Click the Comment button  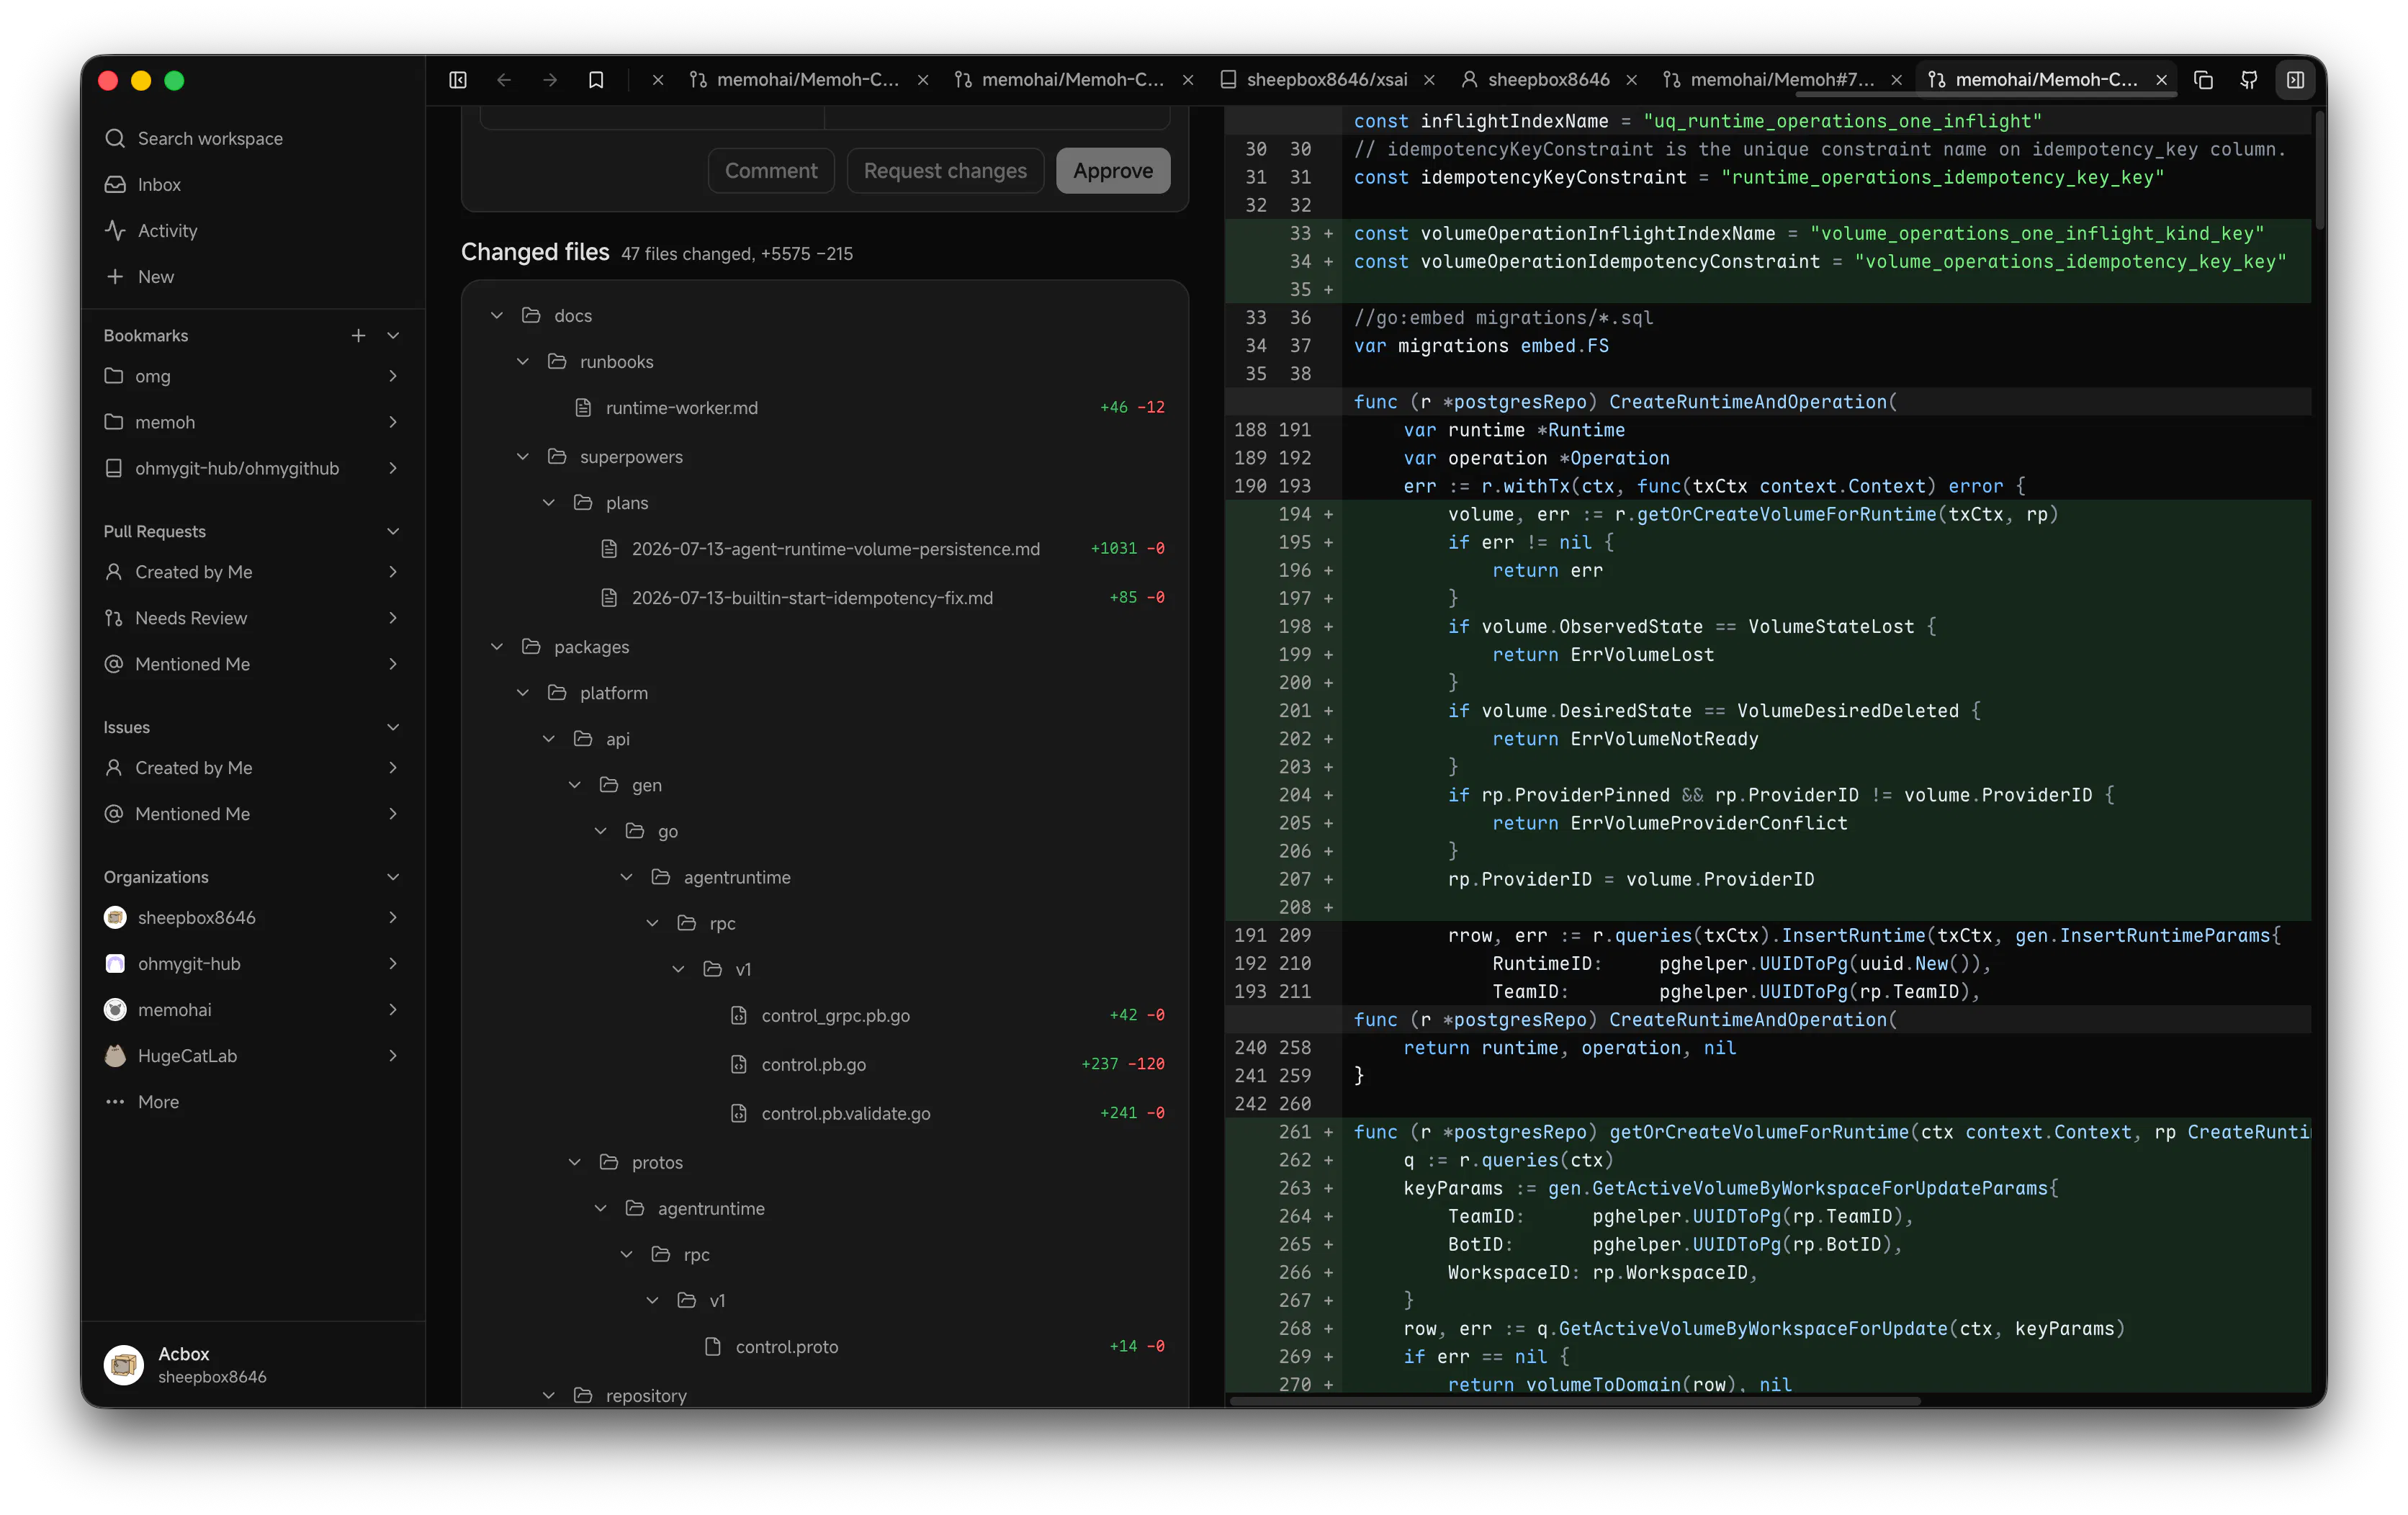pos(771,171)
